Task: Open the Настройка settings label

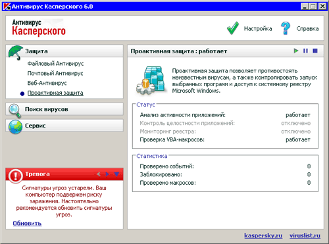Action: 258,29
